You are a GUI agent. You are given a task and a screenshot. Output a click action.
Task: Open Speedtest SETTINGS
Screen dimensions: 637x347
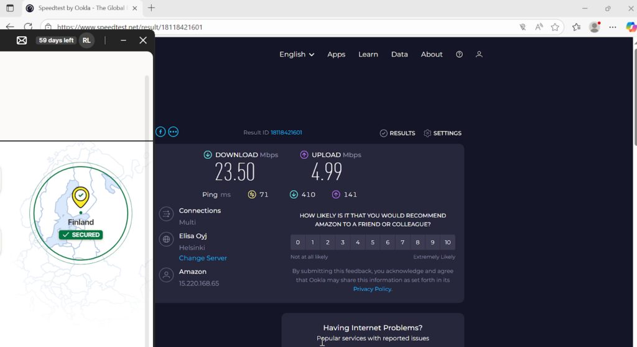[442, 133]
